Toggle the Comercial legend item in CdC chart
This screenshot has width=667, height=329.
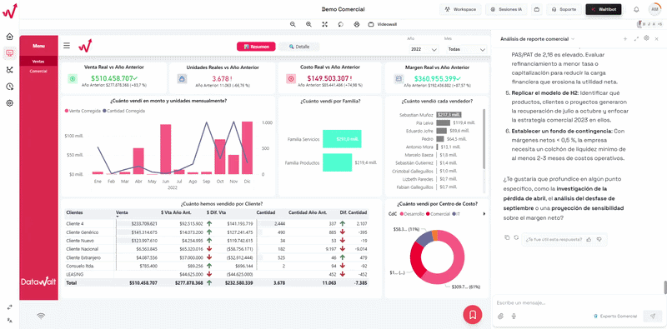pos(438,214)
